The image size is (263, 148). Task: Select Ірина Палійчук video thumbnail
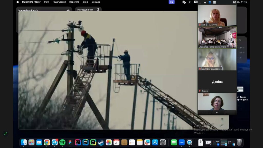pos(217,15)
